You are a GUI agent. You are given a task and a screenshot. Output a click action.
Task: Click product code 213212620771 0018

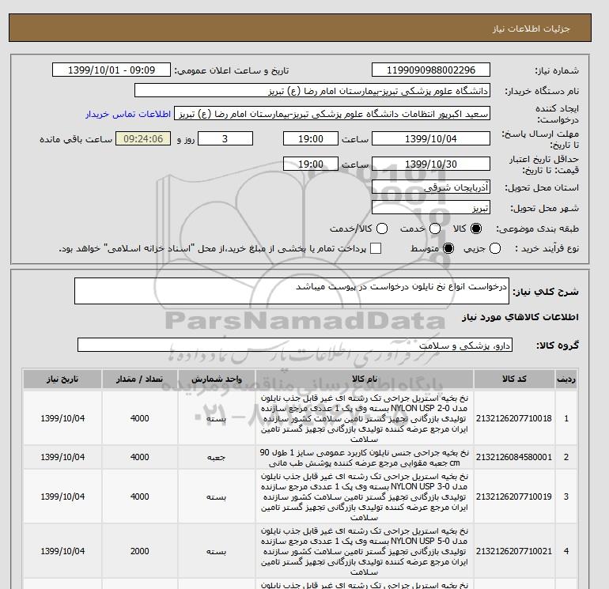point(514,418)
